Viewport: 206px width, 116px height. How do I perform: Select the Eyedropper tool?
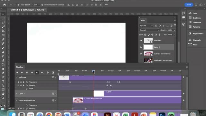pos(3,39)
